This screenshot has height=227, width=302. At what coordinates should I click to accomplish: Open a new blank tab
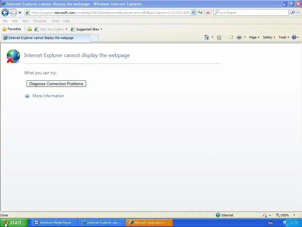(x=94, y=38)
